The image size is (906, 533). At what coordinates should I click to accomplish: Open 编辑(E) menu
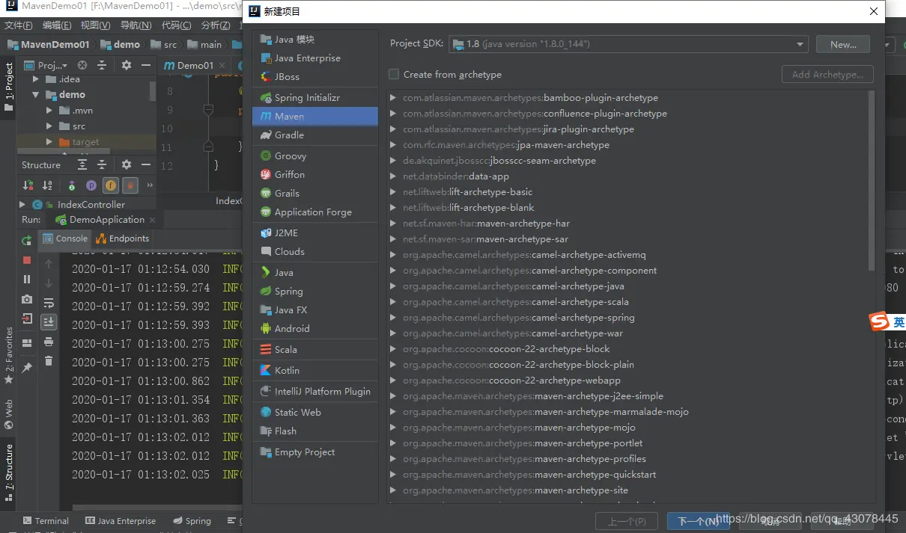(57, 25)
